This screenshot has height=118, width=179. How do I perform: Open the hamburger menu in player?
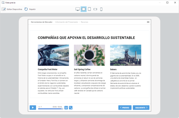(x=148, y=22)
